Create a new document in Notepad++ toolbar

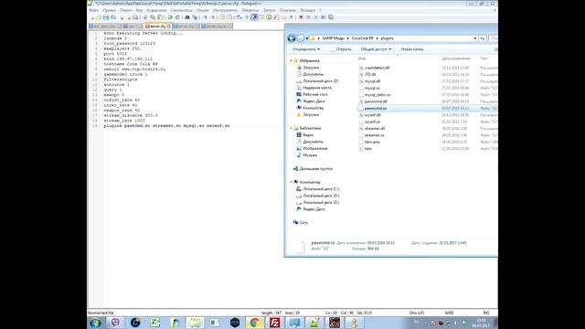click(91, 17)
